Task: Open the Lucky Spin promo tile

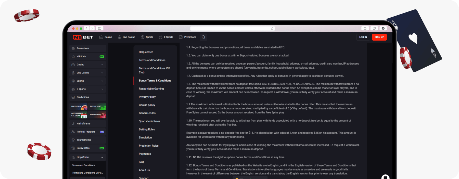Action: [79, 107]
